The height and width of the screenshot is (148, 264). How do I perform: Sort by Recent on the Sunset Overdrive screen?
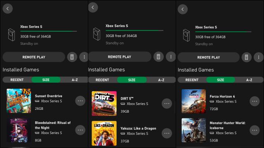click(17, 80)
